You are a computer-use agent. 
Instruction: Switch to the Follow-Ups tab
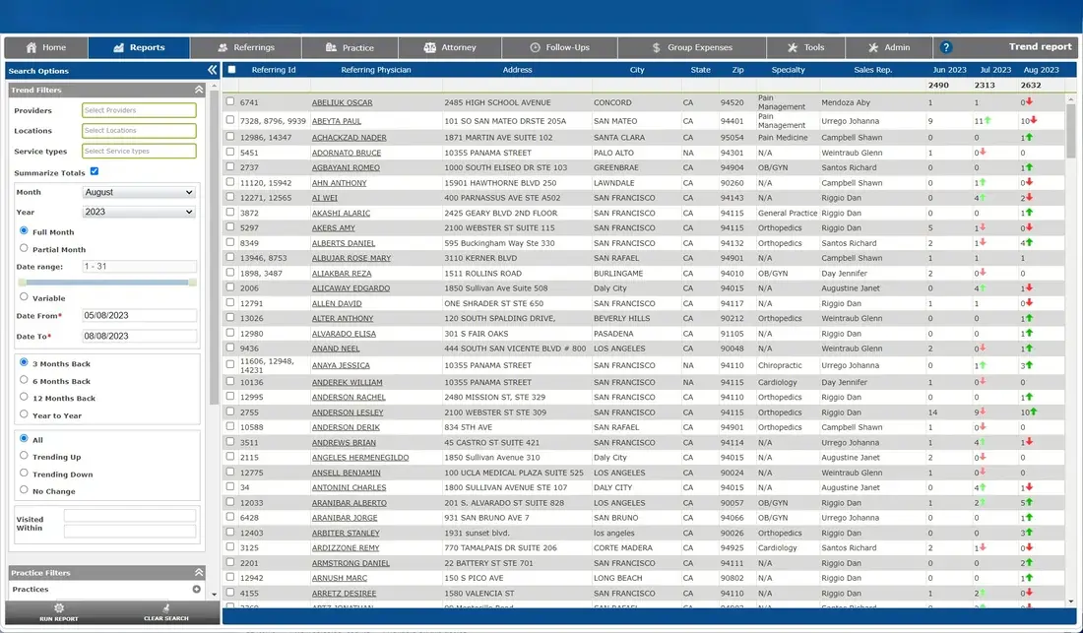(559, 47)
